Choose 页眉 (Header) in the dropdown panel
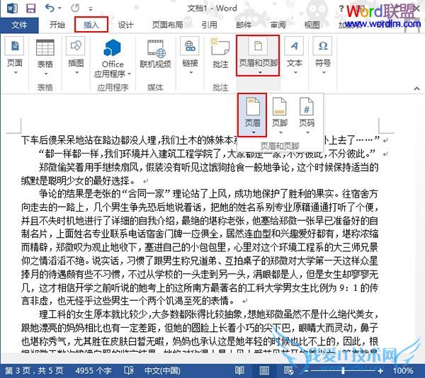 [x=253, y=115]
